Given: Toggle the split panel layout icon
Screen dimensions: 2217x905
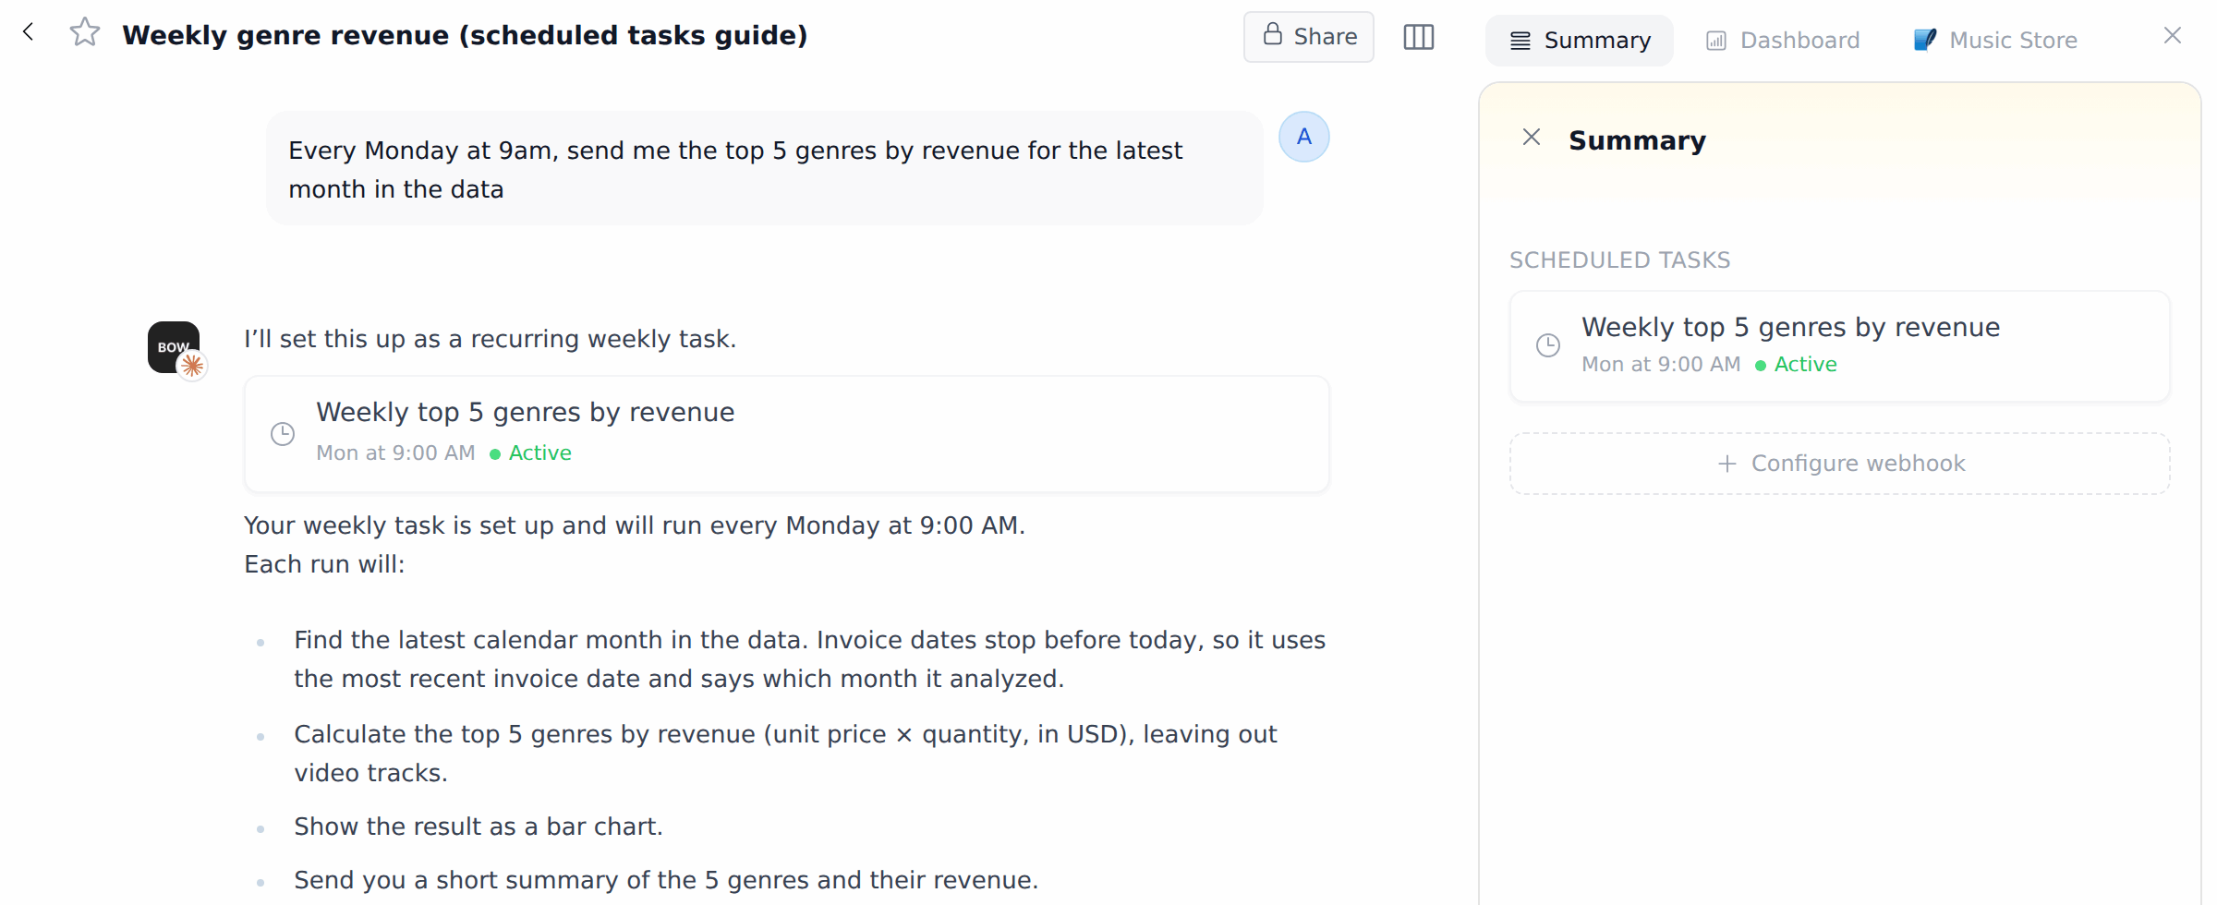Looking at the screenshot, I should coord(1418,37).
